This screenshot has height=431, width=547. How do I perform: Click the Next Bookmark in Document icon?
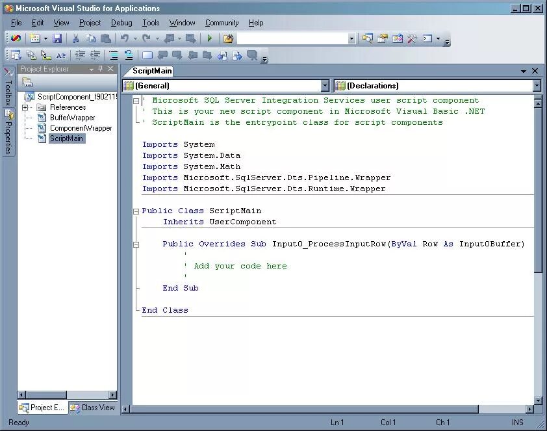[x=237, y=55]
